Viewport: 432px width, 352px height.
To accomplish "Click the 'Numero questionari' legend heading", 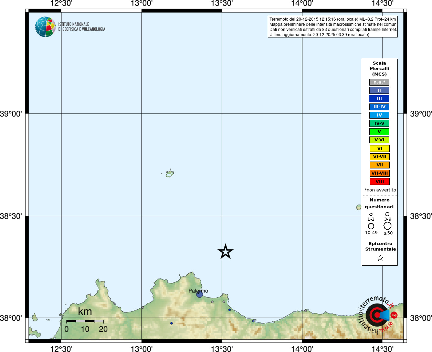I will click(x=379, y=203).
